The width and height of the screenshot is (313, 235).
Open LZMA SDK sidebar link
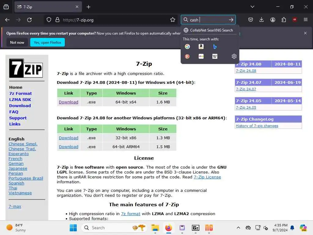(x=20, y=99)
